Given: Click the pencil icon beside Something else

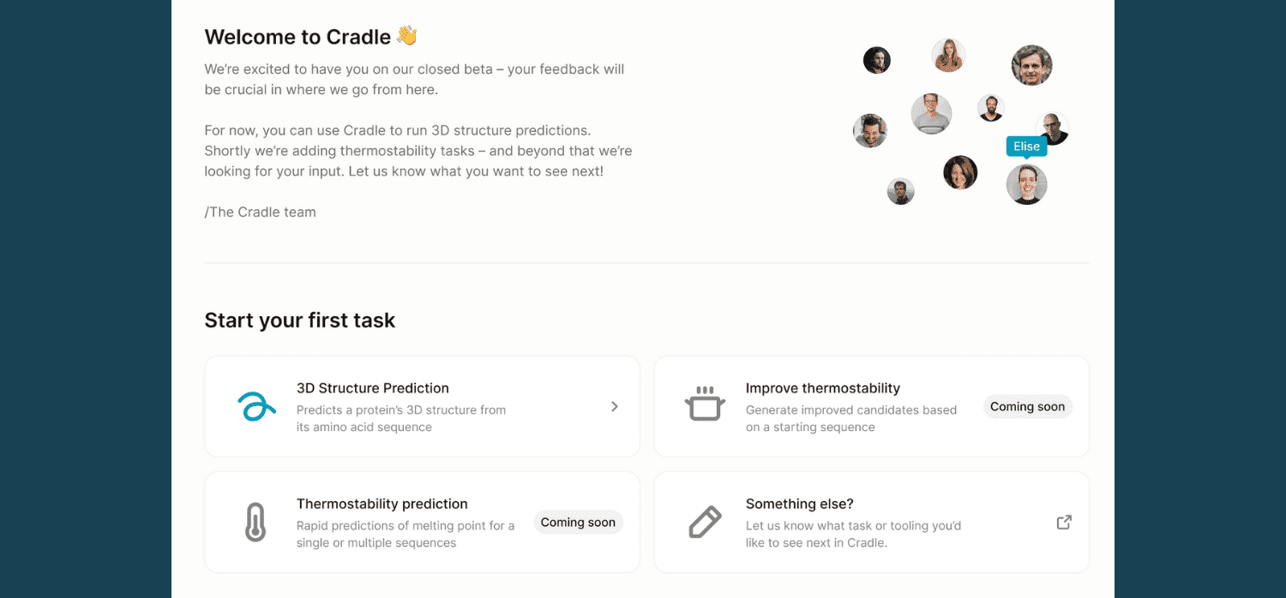Looking at the screenshot, I should (x=705, y=522).
